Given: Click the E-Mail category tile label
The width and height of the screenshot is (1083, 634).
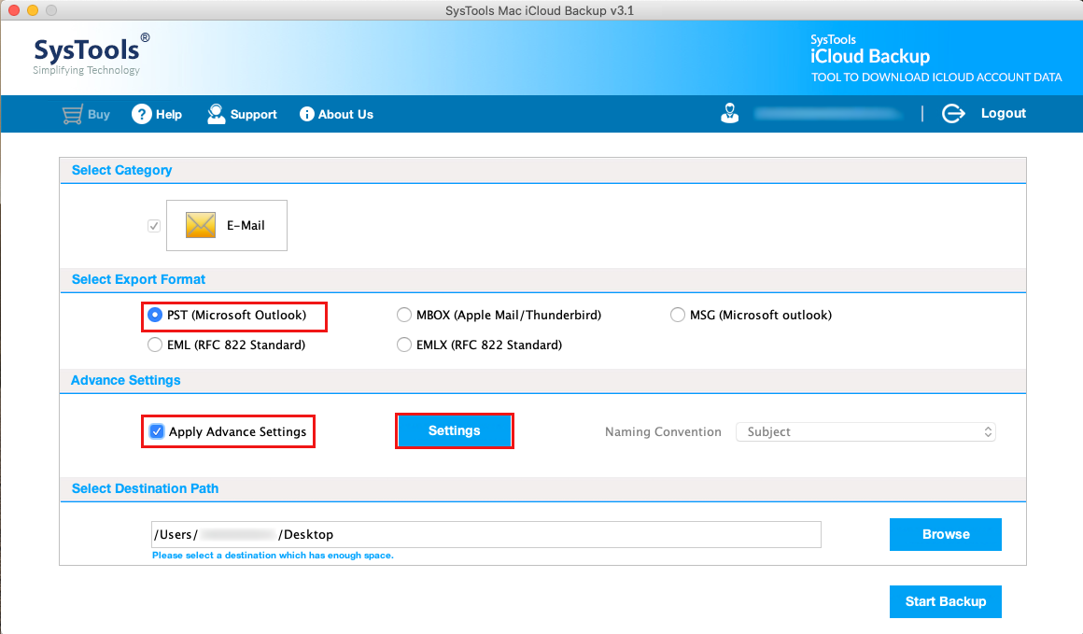Looking at the screenshot, I should [246, 226].
